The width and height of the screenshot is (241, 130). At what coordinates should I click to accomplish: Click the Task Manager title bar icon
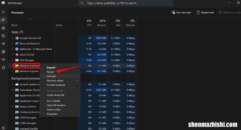pos(3,3)
